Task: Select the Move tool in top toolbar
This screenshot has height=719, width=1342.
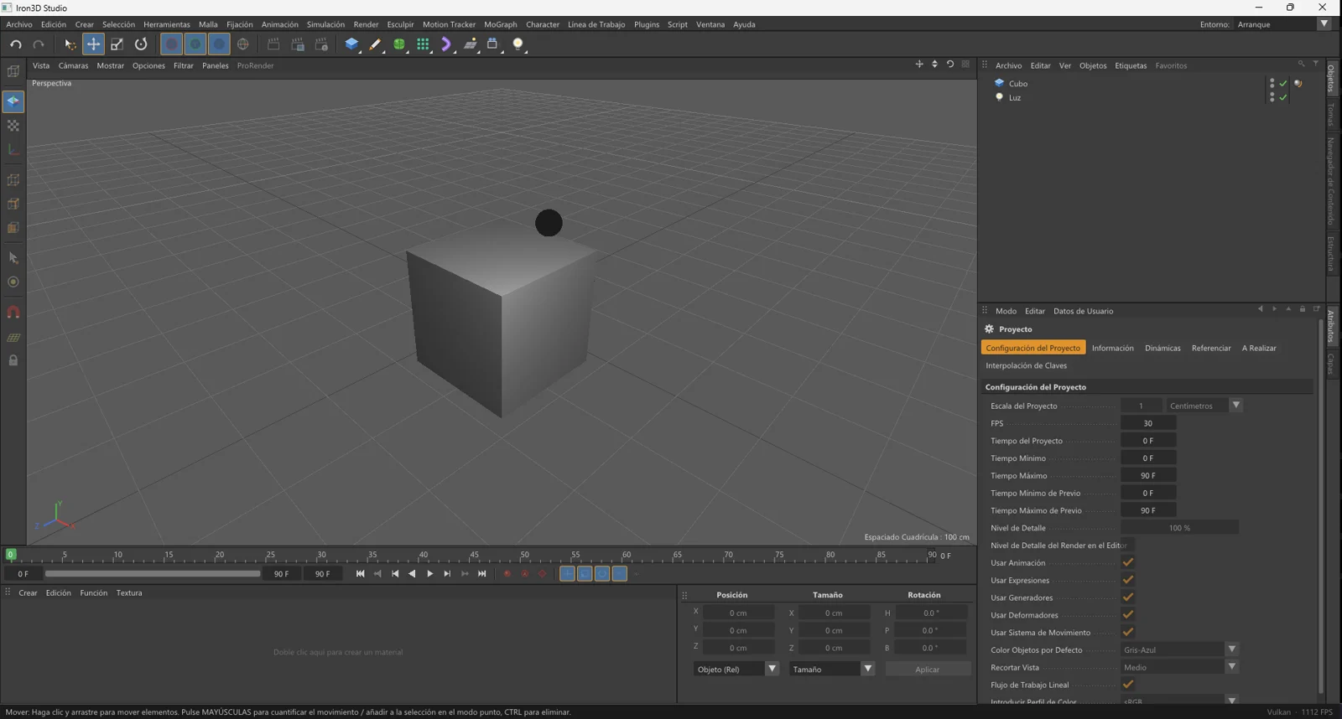Action: [93, 44]
